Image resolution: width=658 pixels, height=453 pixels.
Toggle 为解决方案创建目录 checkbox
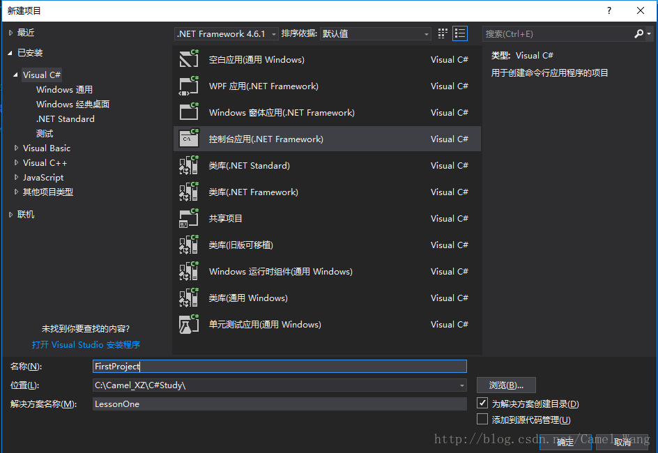click(482, 403)
